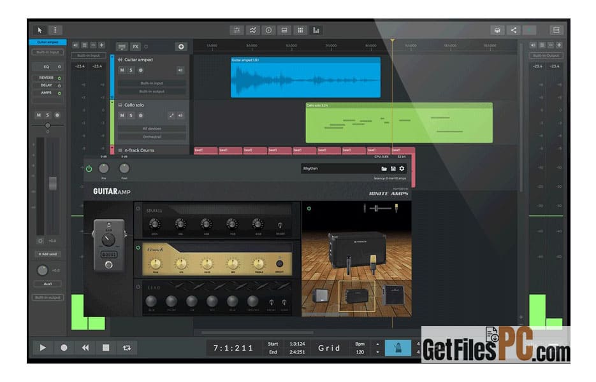Open Built-in output selector at channel strip bottom
This screenshot has height=382, width=596.
48,297
